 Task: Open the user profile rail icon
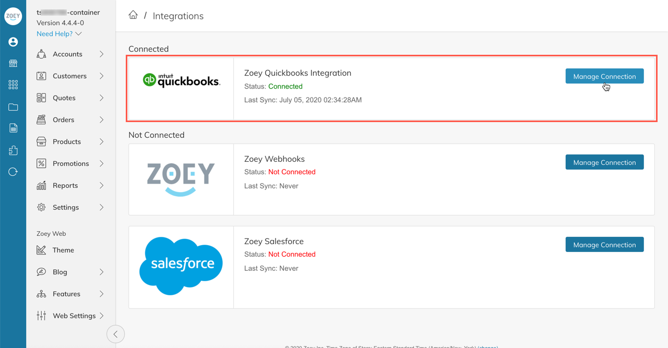click(x=13, y=42)
